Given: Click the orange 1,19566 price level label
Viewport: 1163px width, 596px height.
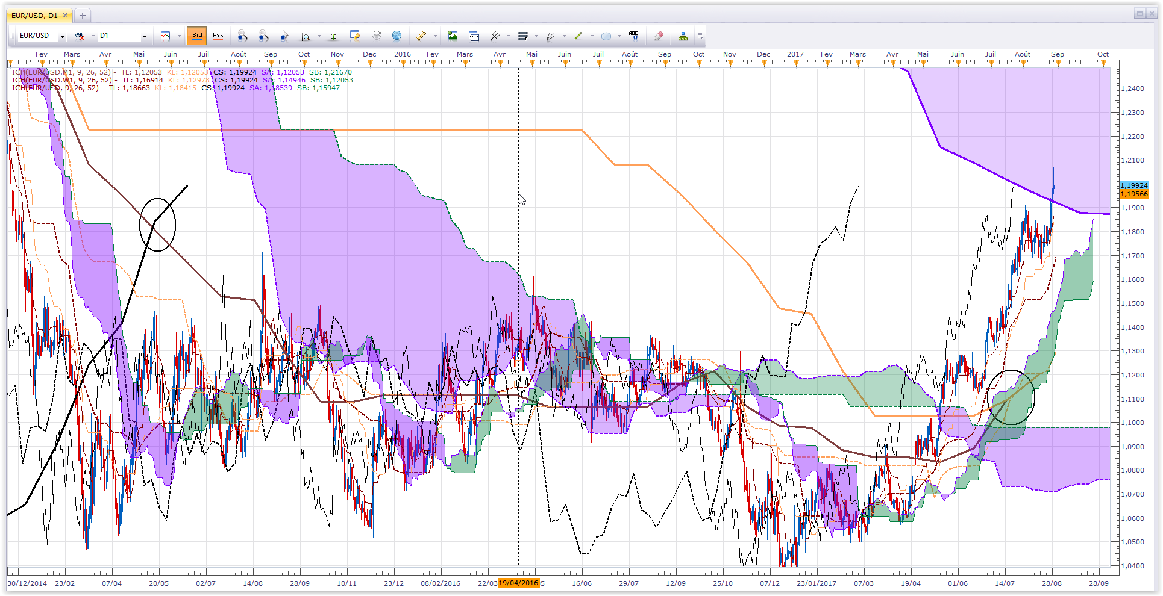Looking at the screenshot, I should (x=1133, y=194).
